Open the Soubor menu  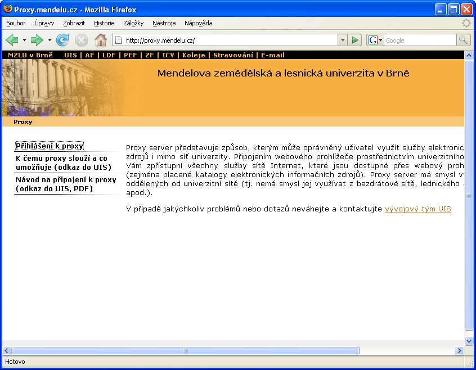[16, 23]
